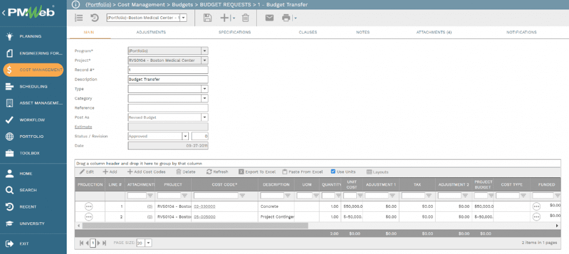Open cost code link 02-030000
The image size is (569, 254).
pyautogui.click(x=204, y=206)
